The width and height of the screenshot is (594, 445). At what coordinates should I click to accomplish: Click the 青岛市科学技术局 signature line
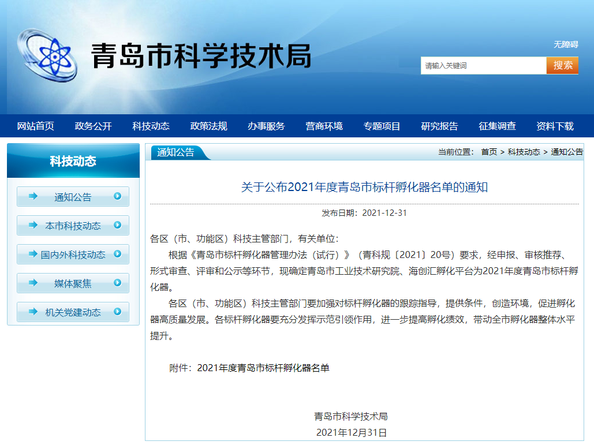tap(351, 416)
